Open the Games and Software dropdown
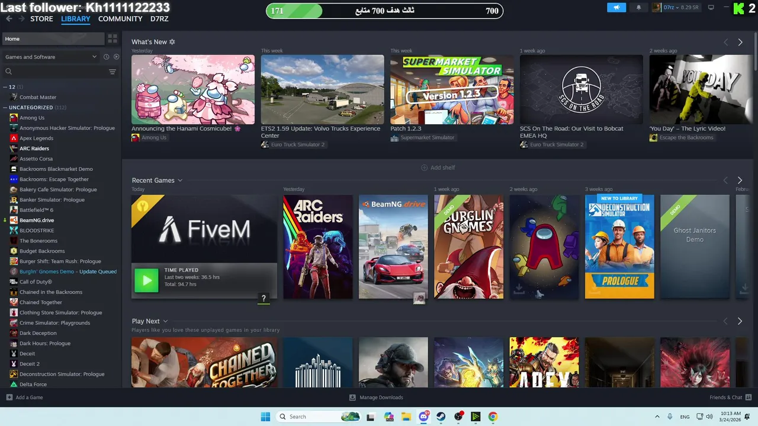 (x=51, y=57)
